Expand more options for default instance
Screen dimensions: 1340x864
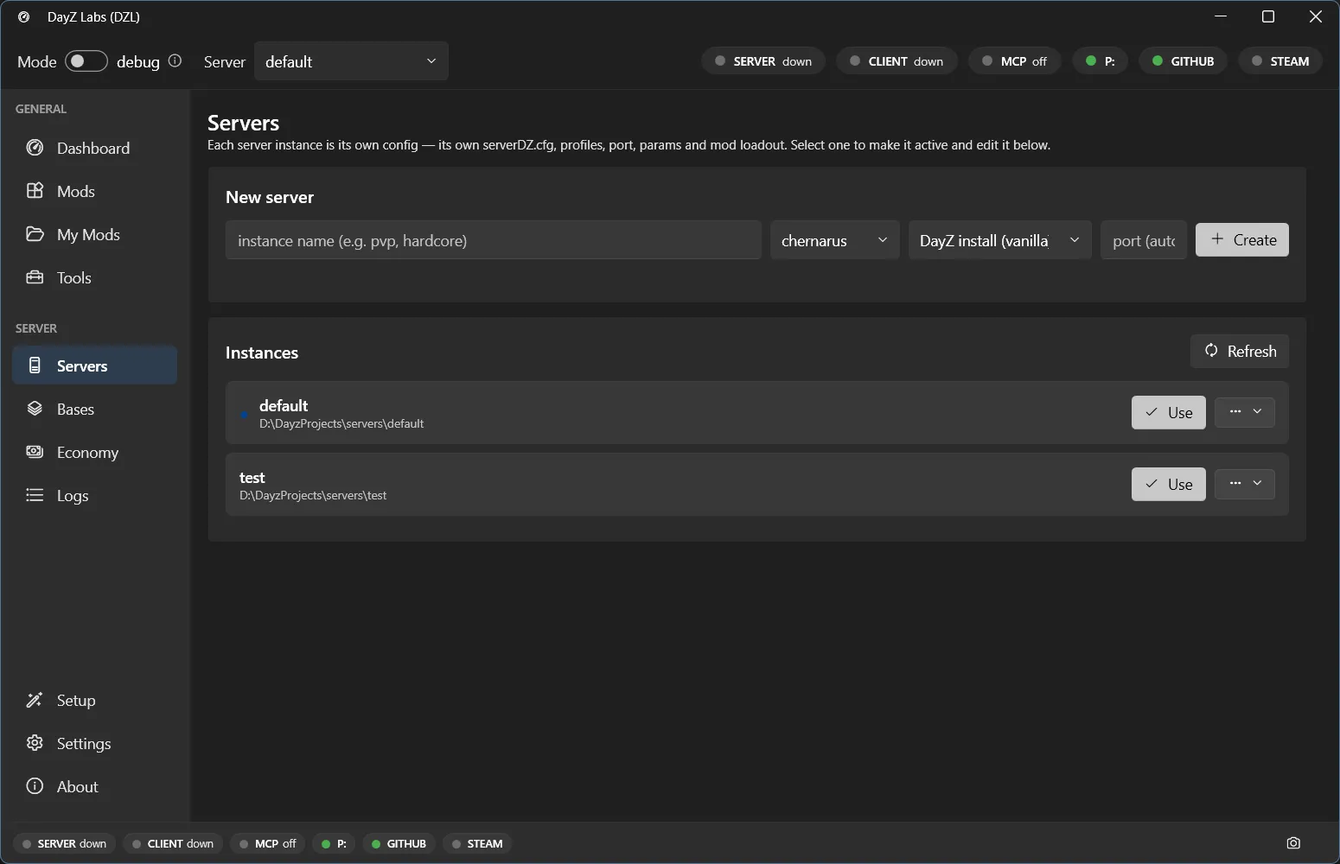(x=1245, y=412)
